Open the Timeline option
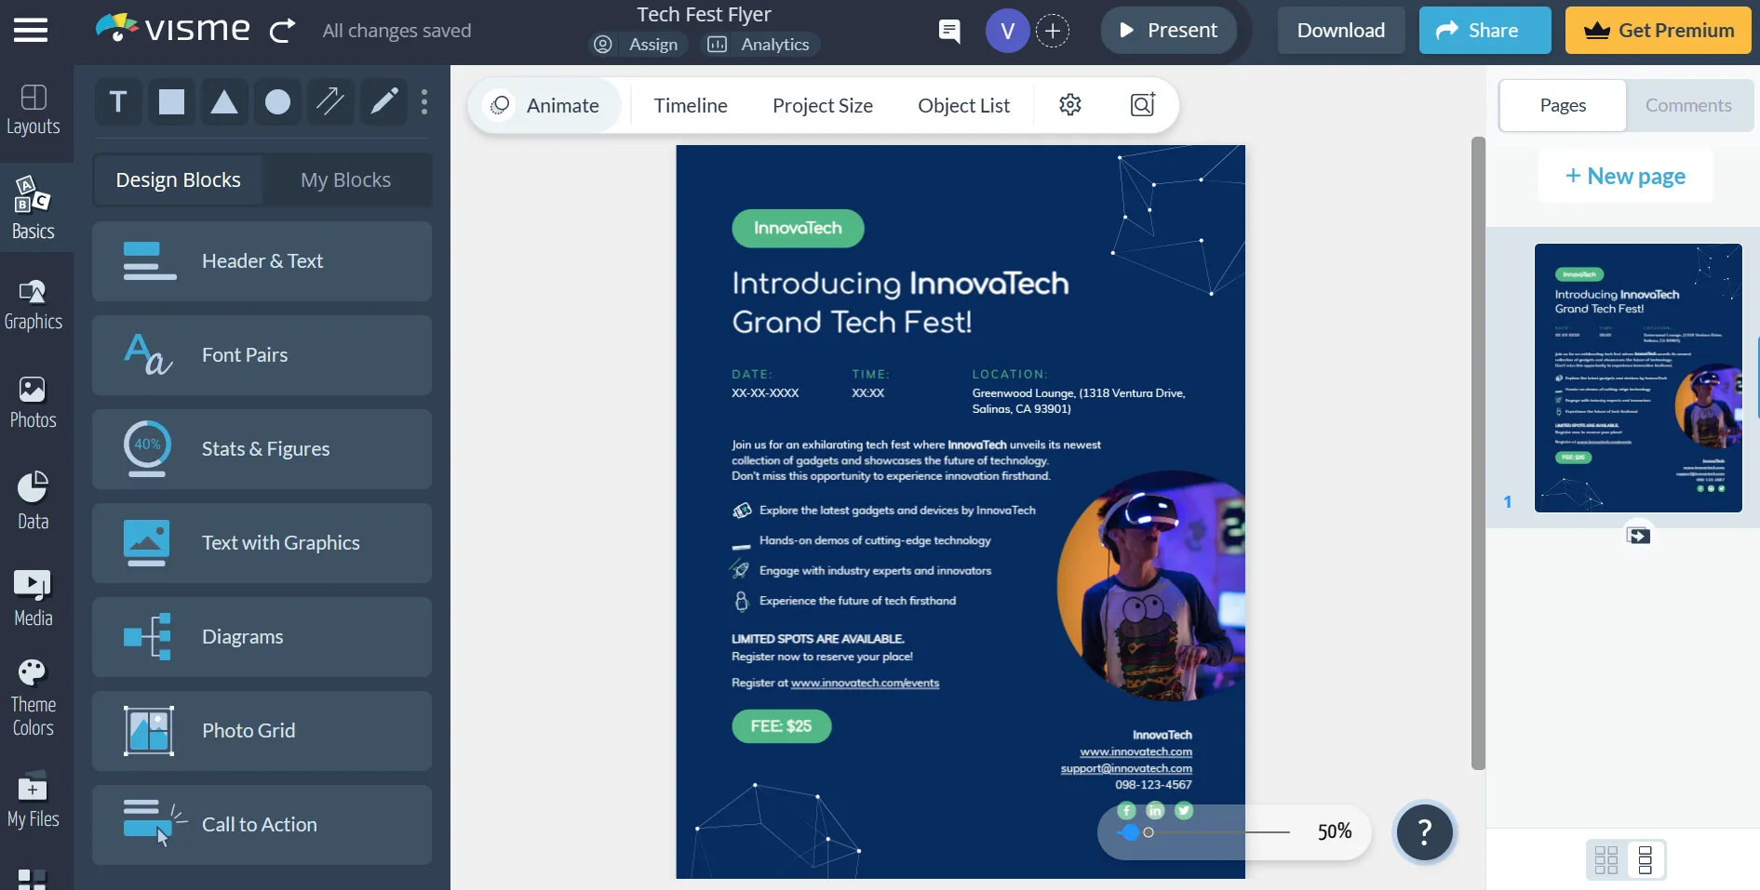The width and height of the screenshot is (1760, 890). [x=691, y=105]
